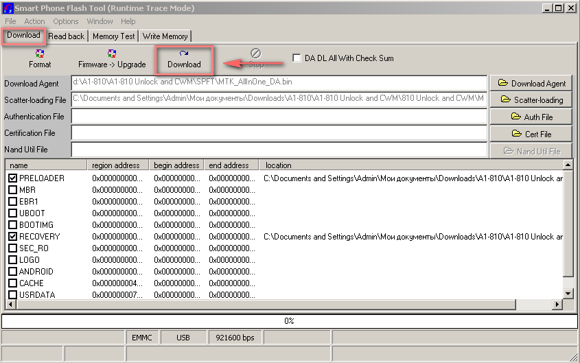Open the Cert File browse button
Viewport: 580px width, 363px height.
pos(531,134)
